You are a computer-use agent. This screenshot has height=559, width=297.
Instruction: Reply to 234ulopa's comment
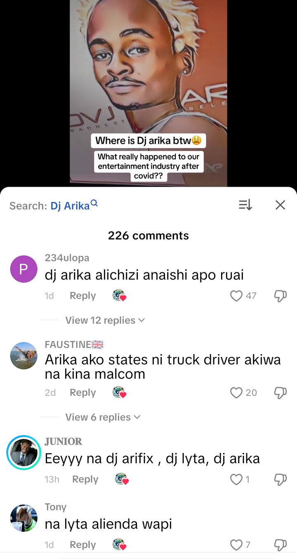(x=82, y=296)
